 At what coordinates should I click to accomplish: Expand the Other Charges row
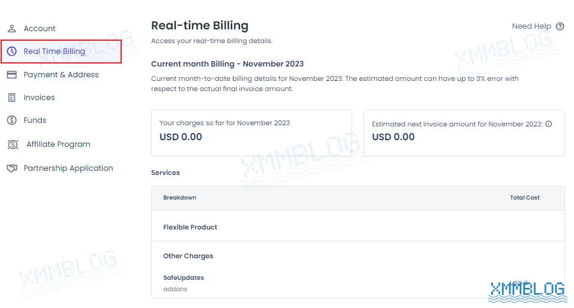[357, 256]
